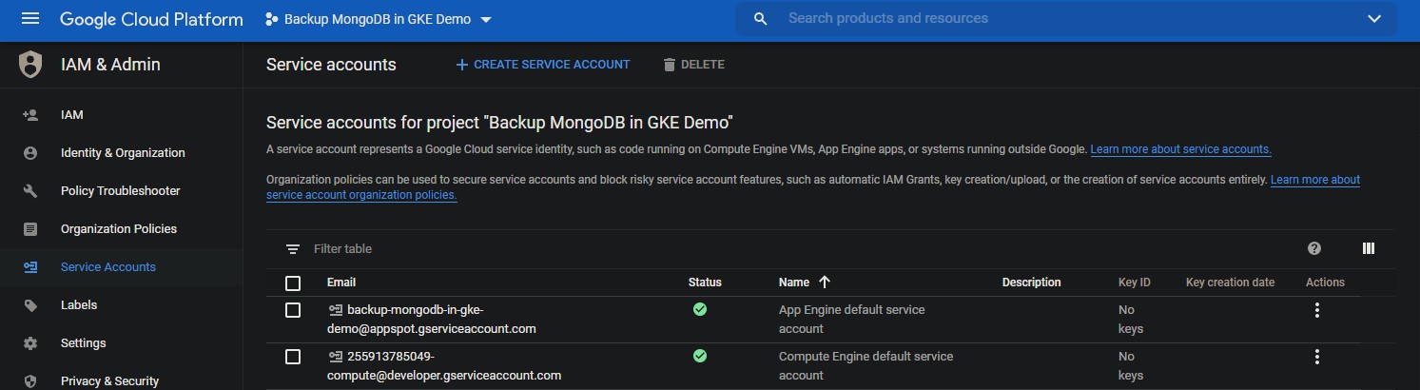Sort by Name column arrow
The image size is (1420, 390).
click(x=825, y=282)
